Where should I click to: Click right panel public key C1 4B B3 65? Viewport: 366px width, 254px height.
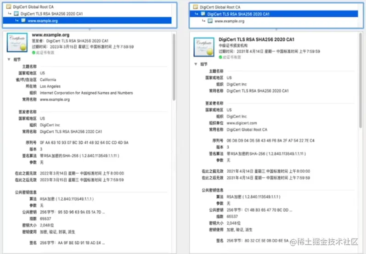(259, 210)
